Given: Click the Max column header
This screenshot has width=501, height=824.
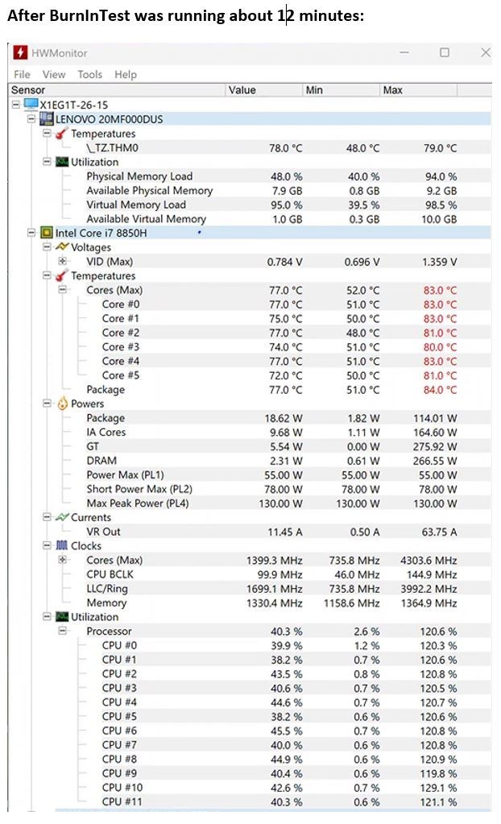Looking at the screenshot, I should click(419, 90).
